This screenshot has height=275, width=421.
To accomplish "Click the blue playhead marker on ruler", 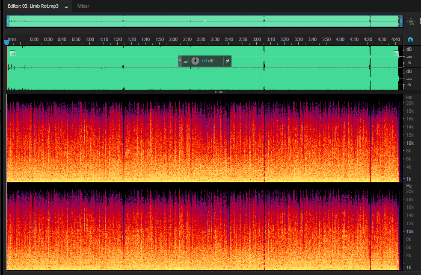I will [x=7, y=42].
